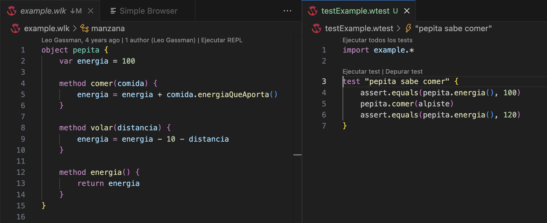547x223 pixels.
Task: Click the manzana symbol icon in breadcrumb
Action: [x=84, y=28]
